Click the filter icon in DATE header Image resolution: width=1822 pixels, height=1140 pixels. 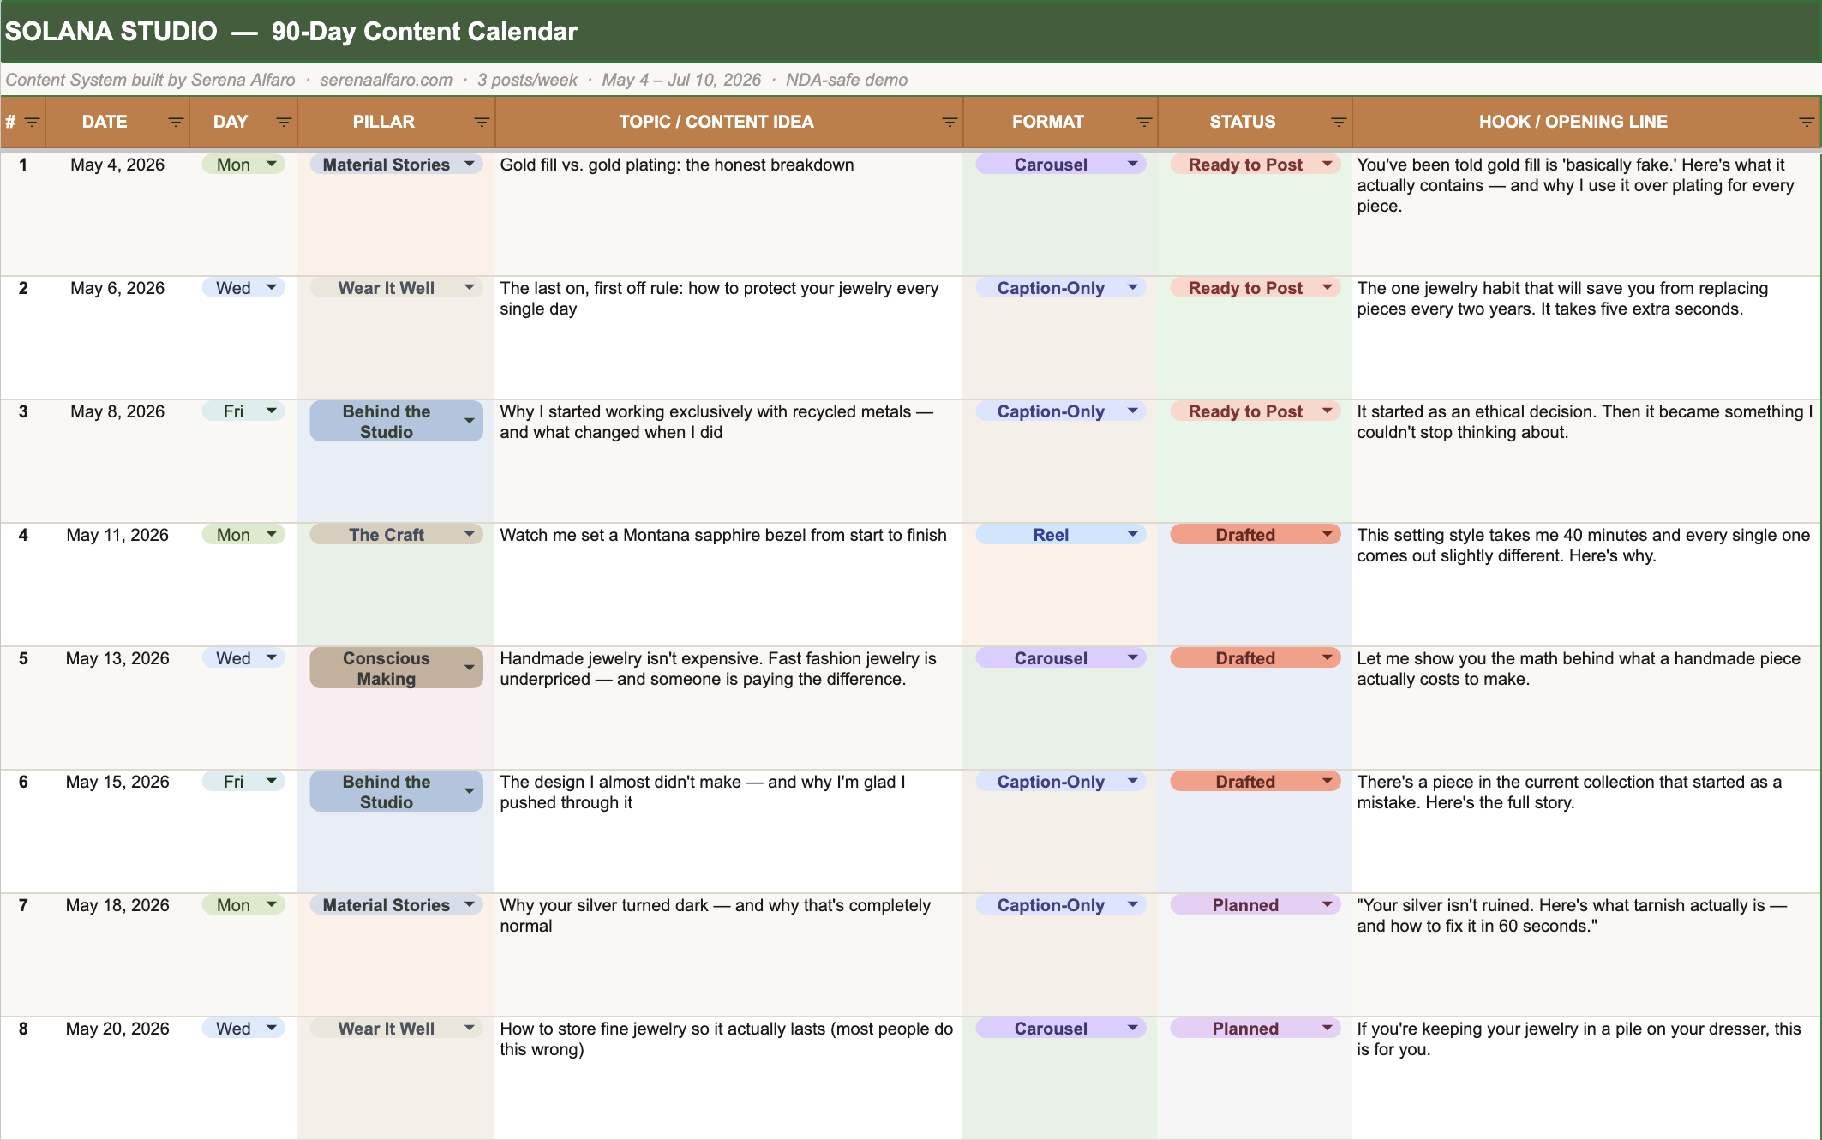coord(176,123)
